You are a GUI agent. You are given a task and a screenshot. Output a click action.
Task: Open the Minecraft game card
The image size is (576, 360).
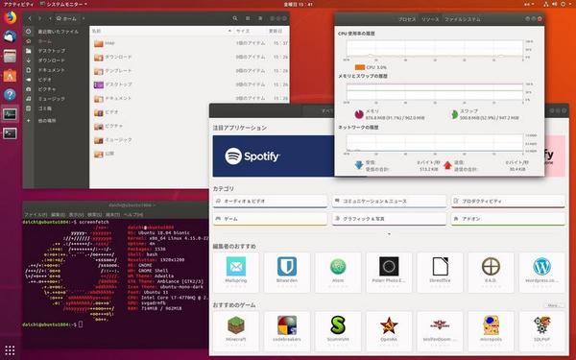pyautogui.click(x=236, y=331)
